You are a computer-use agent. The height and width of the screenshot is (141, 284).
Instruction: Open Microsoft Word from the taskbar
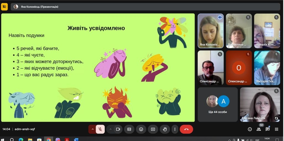76,139
